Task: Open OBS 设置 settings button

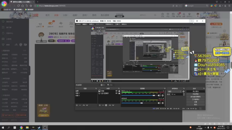Action: [x=195, y=102]
